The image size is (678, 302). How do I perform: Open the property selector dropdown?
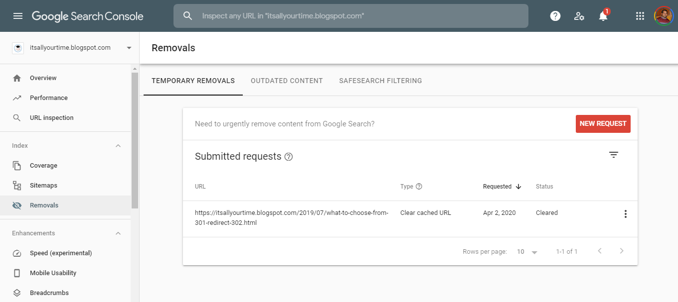129,48
